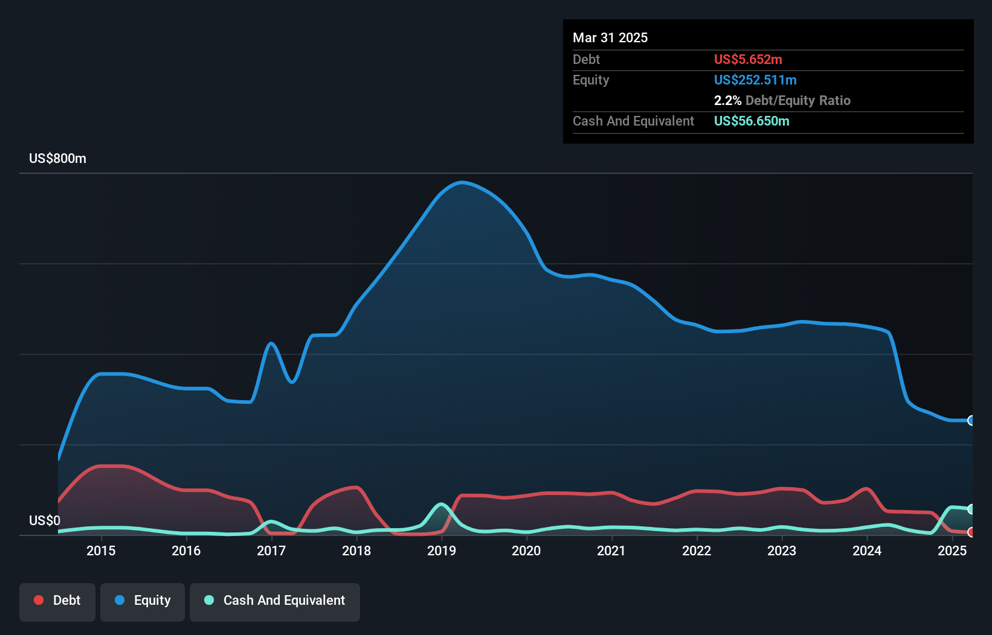Viewport: 992px width, 635px height.
Task: Click the teal Cash endpoint marker
Action: pyautogui.click(x=971, y=509)
